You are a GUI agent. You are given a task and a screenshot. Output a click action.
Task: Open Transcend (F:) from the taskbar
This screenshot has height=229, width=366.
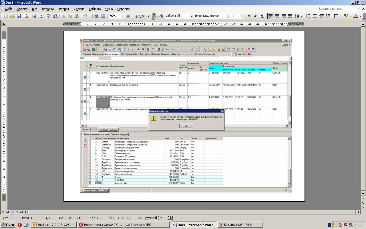[x=147, y=225]
